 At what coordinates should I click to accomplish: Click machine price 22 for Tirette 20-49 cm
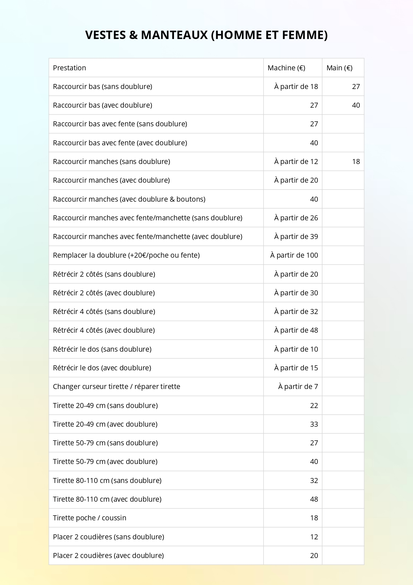pos(314,405)
